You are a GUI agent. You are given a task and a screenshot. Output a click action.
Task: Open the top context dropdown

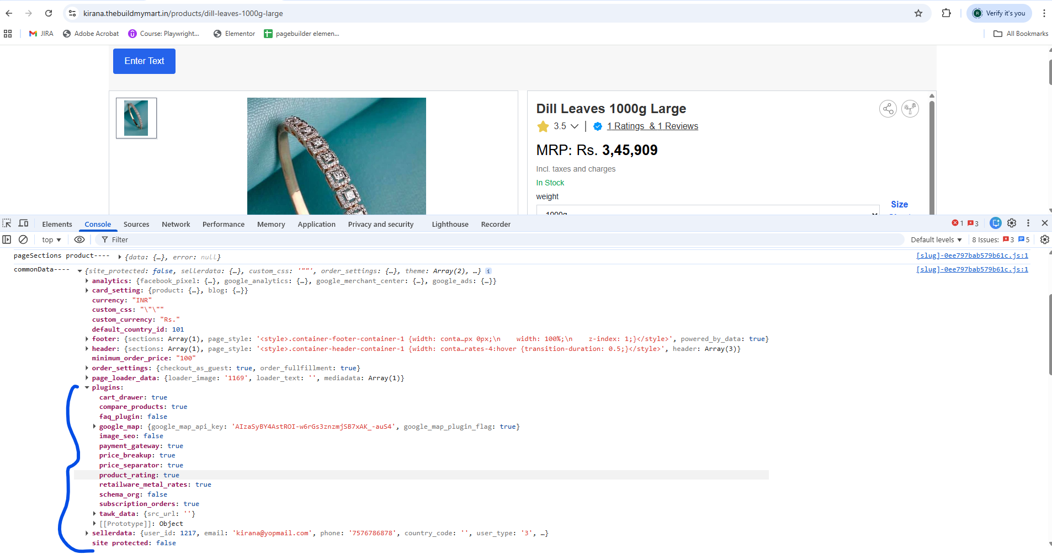tap(51, 240)
